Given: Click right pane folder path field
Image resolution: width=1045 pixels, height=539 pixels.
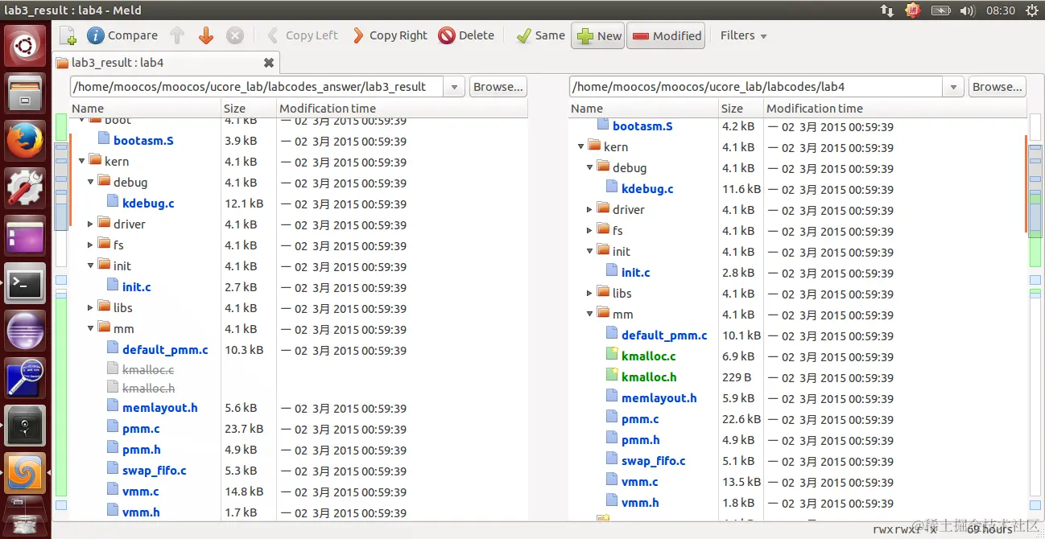Looking at the screenshot, I should tap(756, 87).
